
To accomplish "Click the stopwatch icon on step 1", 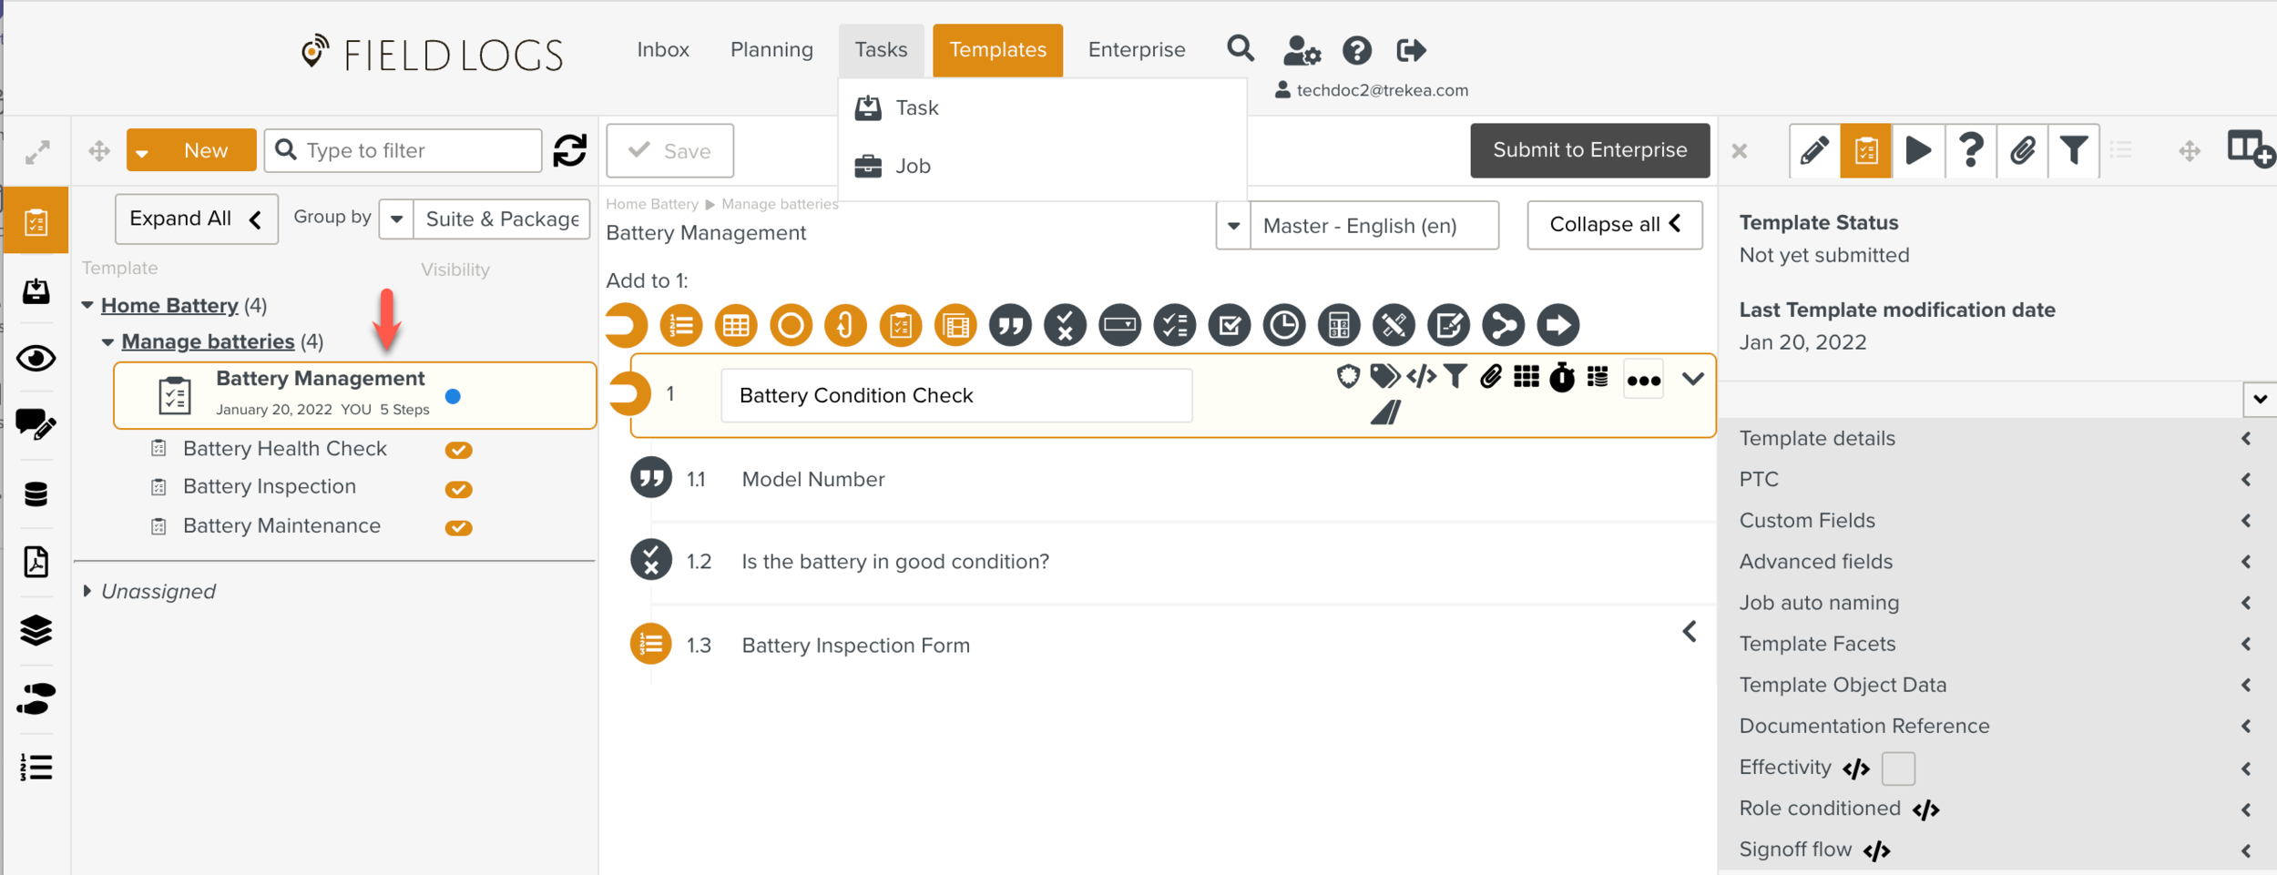I will 1562,377.
